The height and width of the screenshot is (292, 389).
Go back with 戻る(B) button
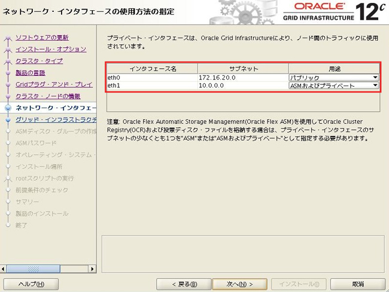point(184,284)
